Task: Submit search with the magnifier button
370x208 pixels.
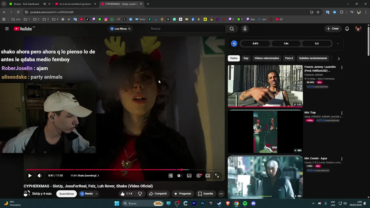Action: 232,29
